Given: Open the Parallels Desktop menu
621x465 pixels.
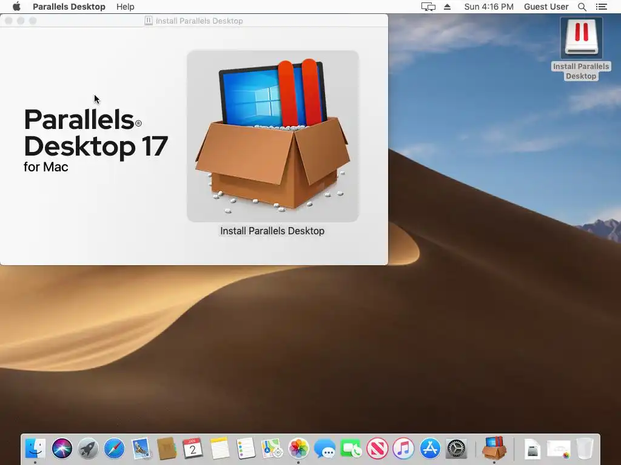Looking at the screenshot, I should 69,7.
